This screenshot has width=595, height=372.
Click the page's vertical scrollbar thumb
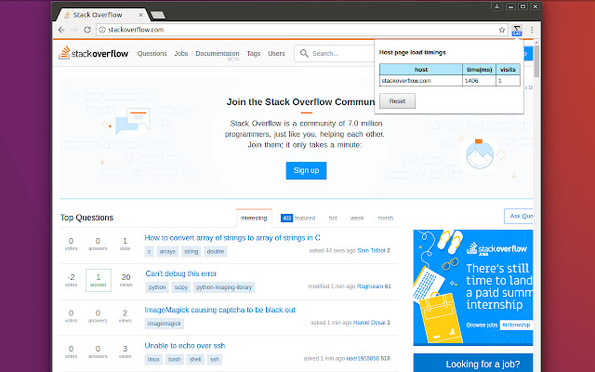tap(536, 60)
